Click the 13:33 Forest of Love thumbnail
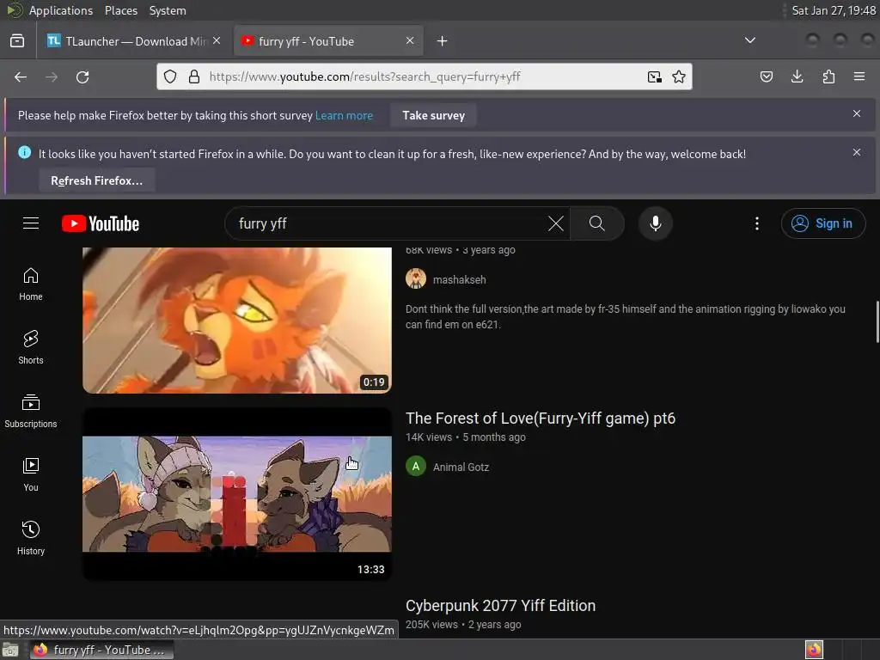Screen dimensions: 880x660 tap(237, 494)
